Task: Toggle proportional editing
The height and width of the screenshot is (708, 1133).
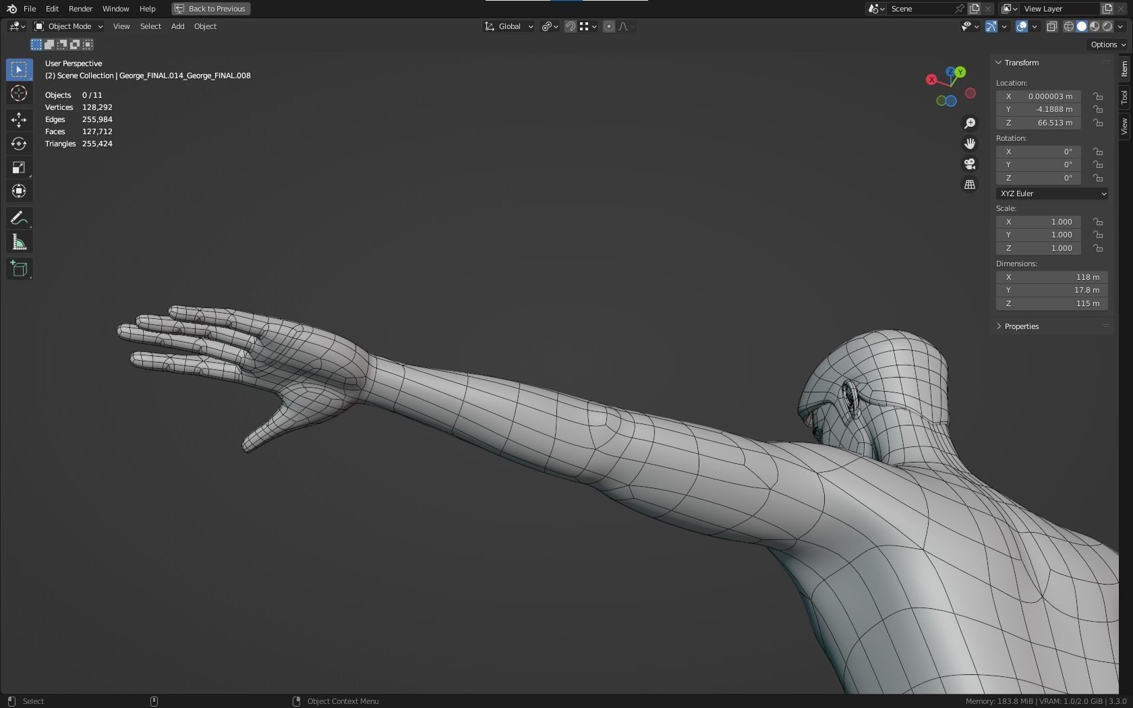Action: point(609,26)
